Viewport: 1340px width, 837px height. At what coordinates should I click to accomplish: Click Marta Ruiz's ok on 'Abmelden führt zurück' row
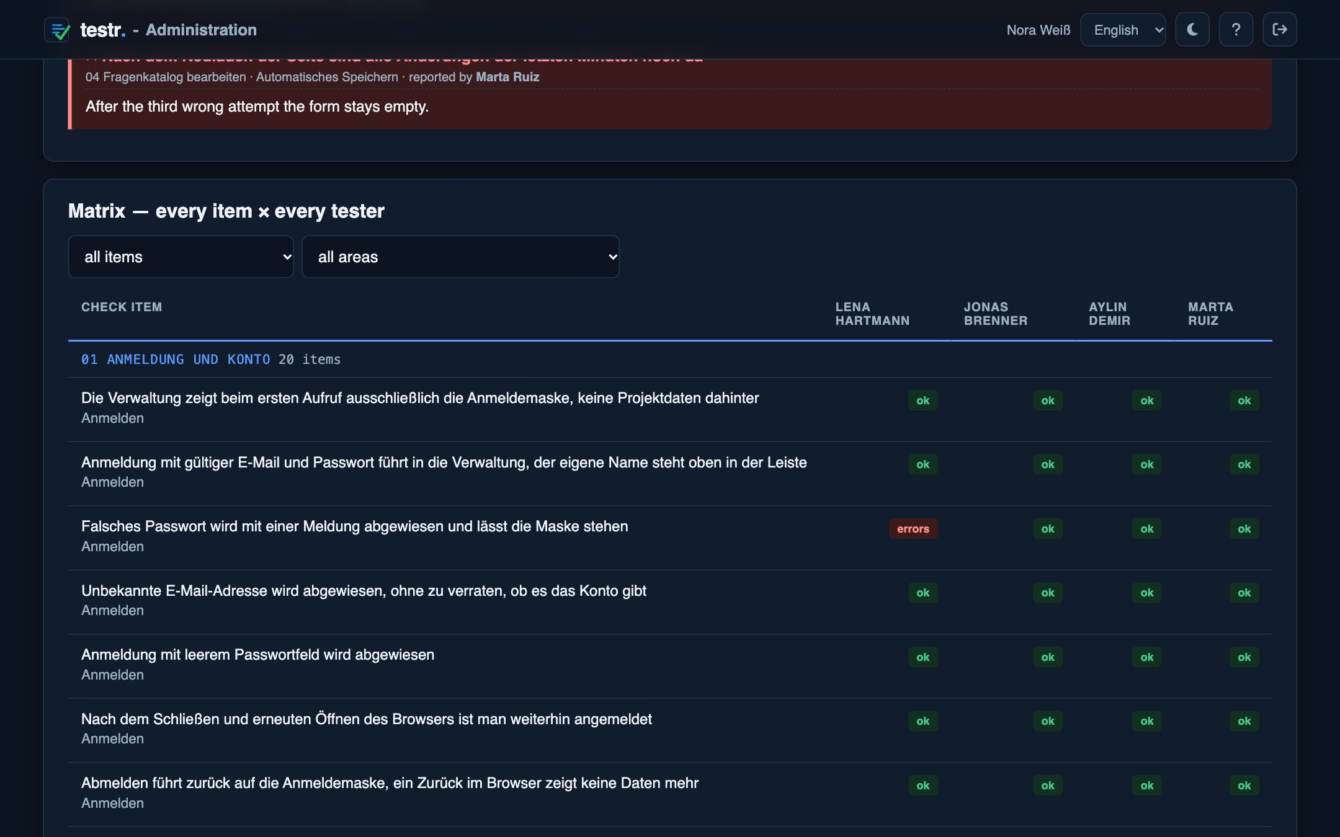(x=1244, y=786)
